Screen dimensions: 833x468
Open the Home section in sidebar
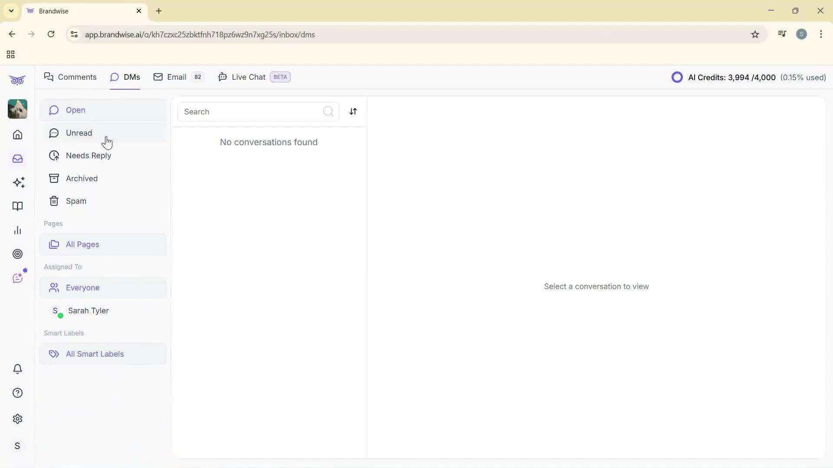[17, 135]
